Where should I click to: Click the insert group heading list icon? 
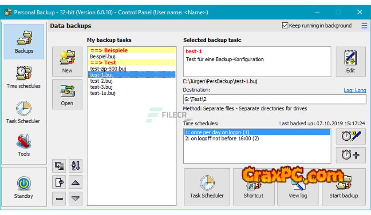tap(59, 166)
